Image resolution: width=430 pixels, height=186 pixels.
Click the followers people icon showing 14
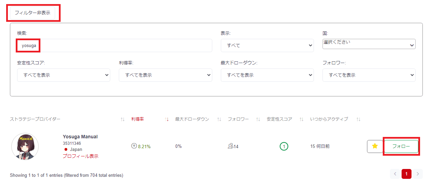click(230, 146)
